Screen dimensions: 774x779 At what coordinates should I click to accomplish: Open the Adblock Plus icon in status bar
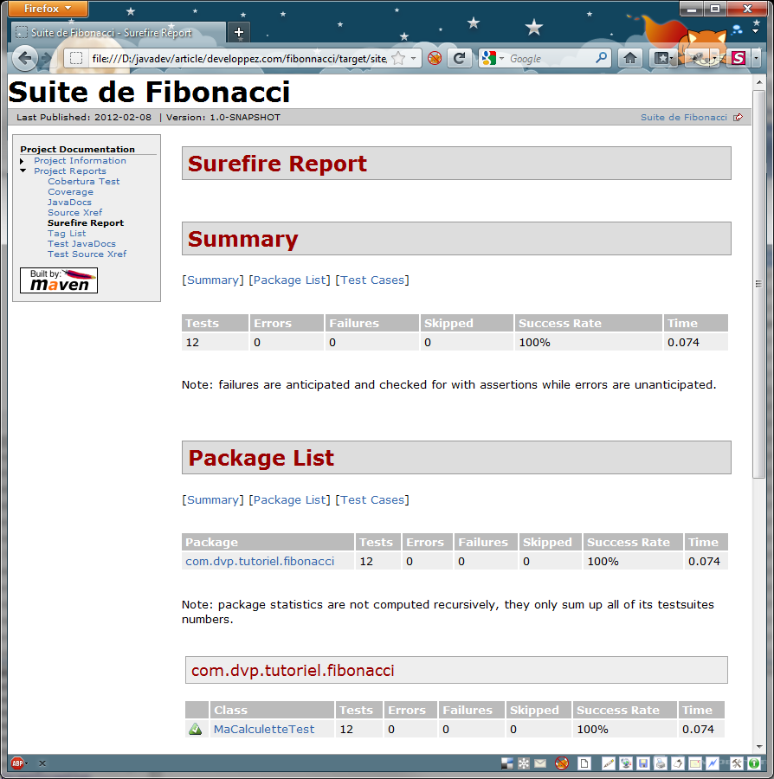click(16, 763)
